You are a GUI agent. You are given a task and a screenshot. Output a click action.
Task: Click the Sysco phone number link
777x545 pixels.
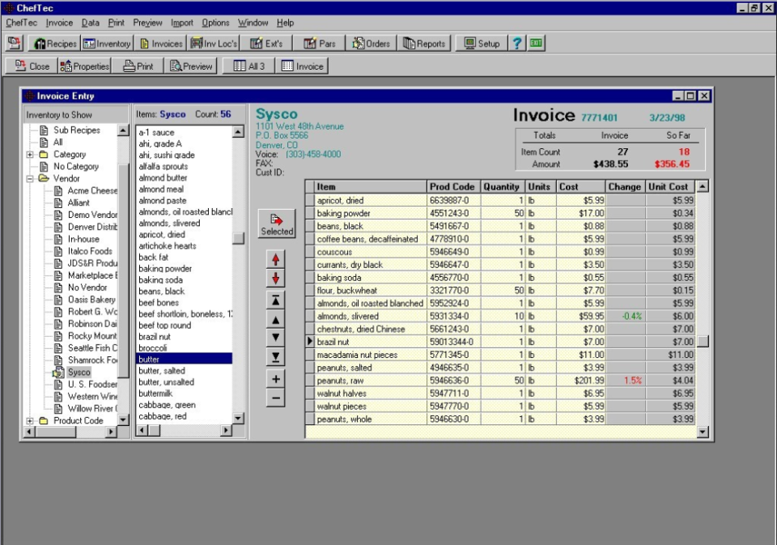(312, 154)
